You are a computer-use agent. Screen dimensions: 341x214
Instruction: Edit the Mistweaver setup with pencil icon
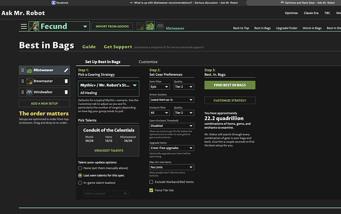pos(66,70)
